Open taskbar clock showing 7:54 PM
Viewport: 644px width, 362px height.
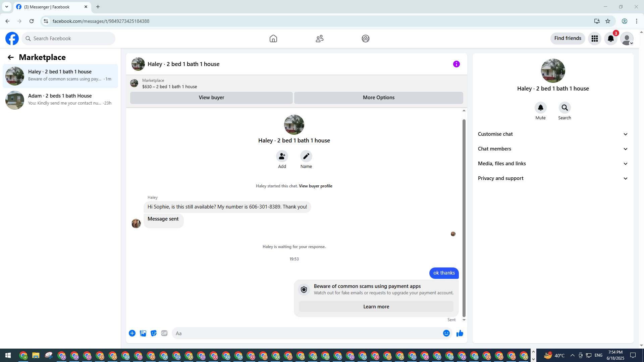pyautogui.click(x=615, y=355)
